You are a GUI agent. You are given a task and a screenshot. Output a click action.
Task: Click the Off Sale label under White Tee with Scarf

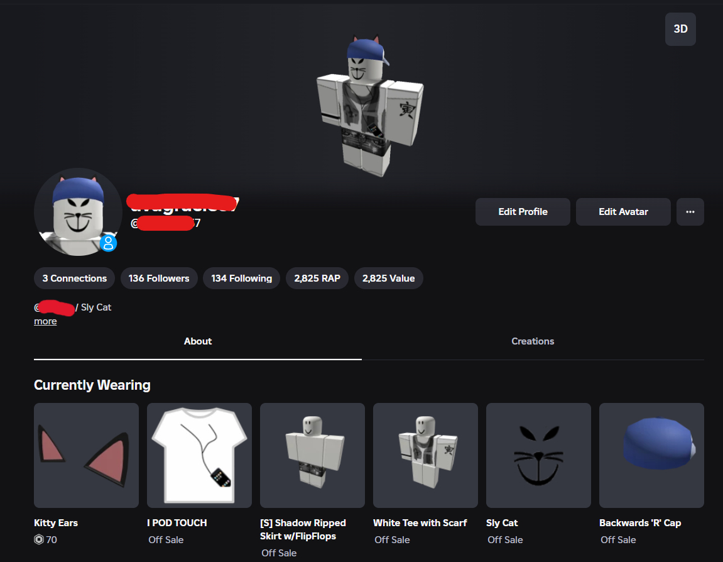tap(392, 540)
